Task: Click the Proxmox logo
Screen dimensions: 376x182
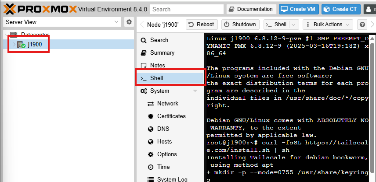Action: click(x=40, y=9)
